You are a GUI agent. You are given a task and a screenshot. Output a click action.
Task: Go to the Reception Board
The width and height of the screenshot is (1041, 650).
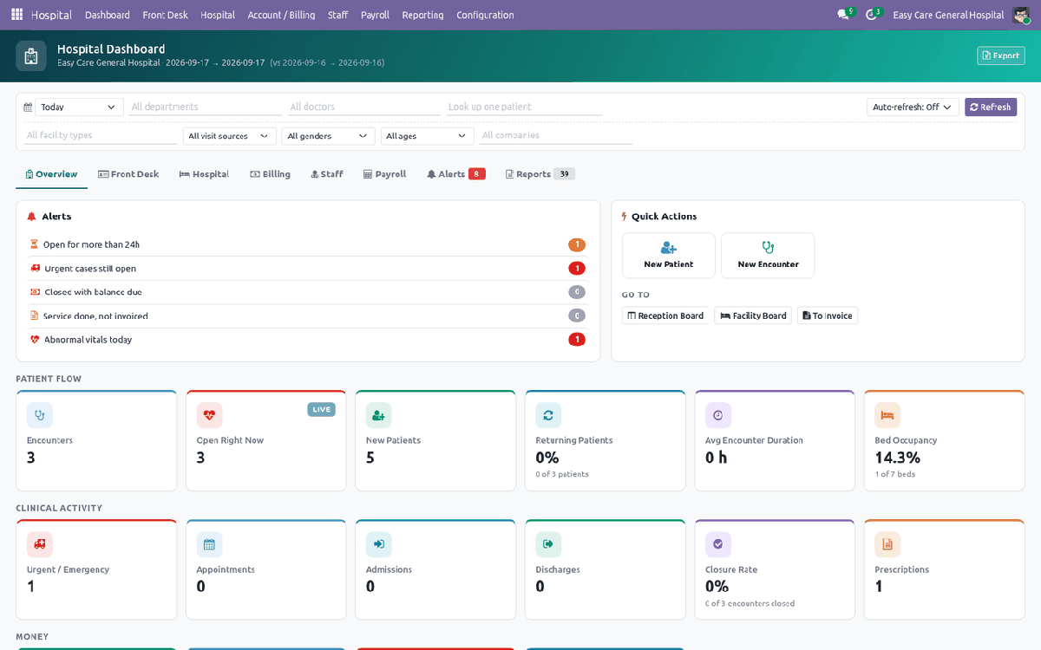665,315
